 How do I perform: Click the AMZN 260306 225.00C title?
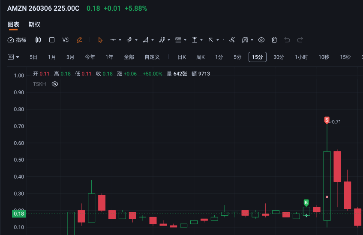(43, 9)
